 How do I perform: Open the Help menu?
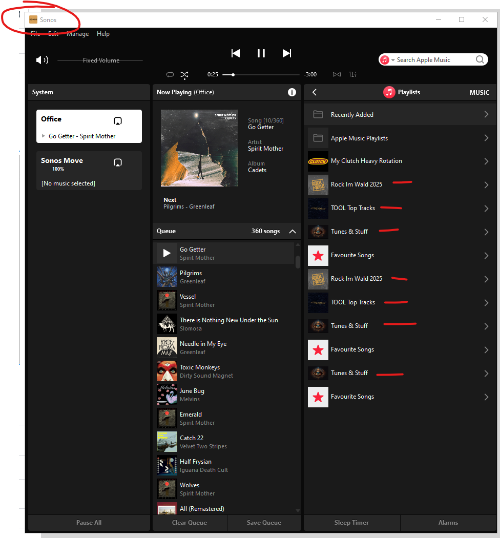pos(103,34)
